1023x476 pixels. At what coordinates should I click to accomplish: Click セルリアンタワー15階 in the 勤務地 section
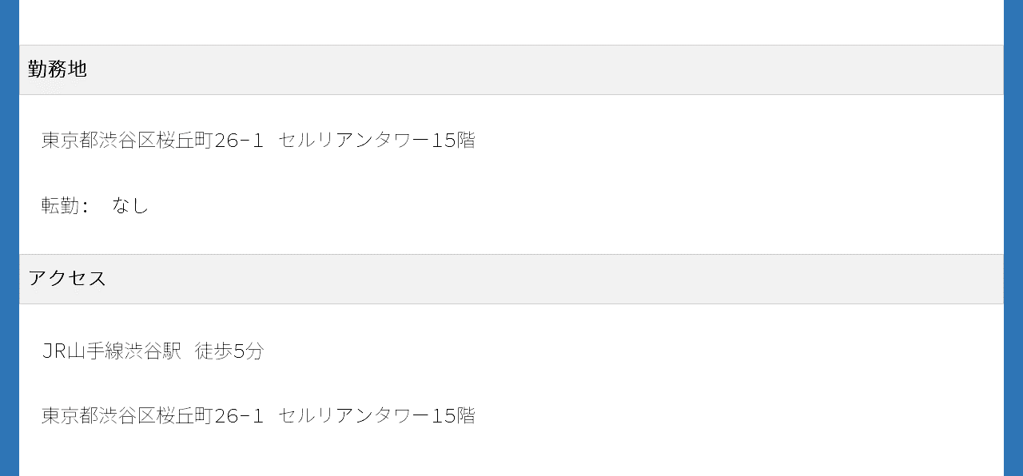pos(377,141)
